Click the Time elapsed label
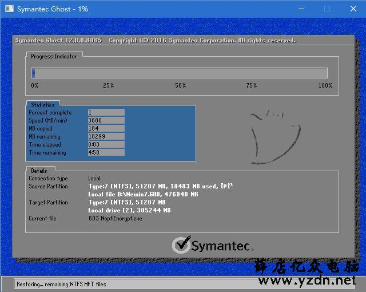Screen dimensions: 366x292 (45, 145)
